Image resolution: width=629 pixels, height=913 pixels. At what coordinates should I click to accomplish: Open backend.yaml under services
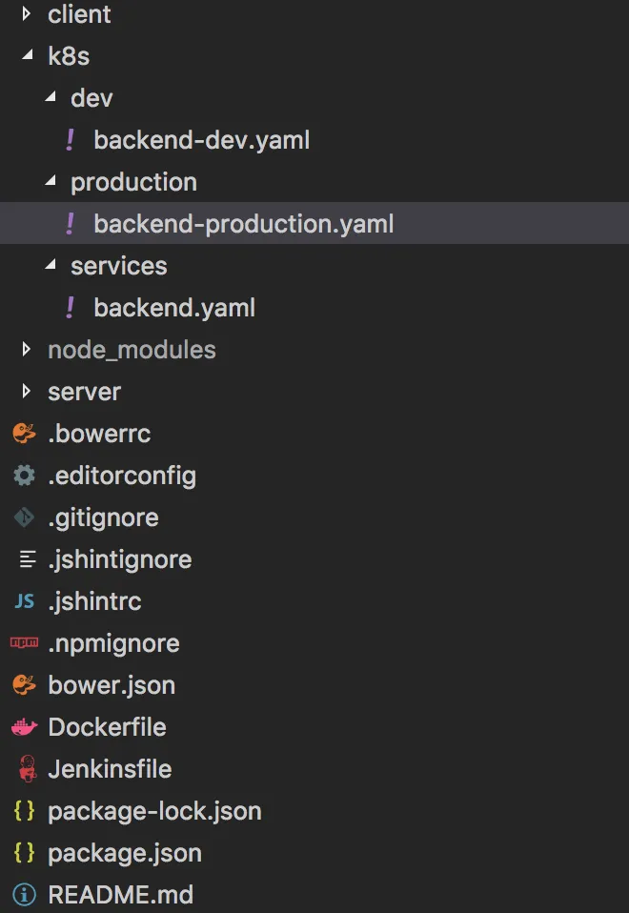click(174, 308)
